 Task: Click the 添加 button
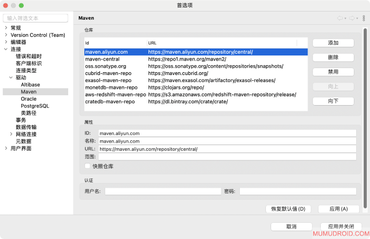tap(333, 43)
